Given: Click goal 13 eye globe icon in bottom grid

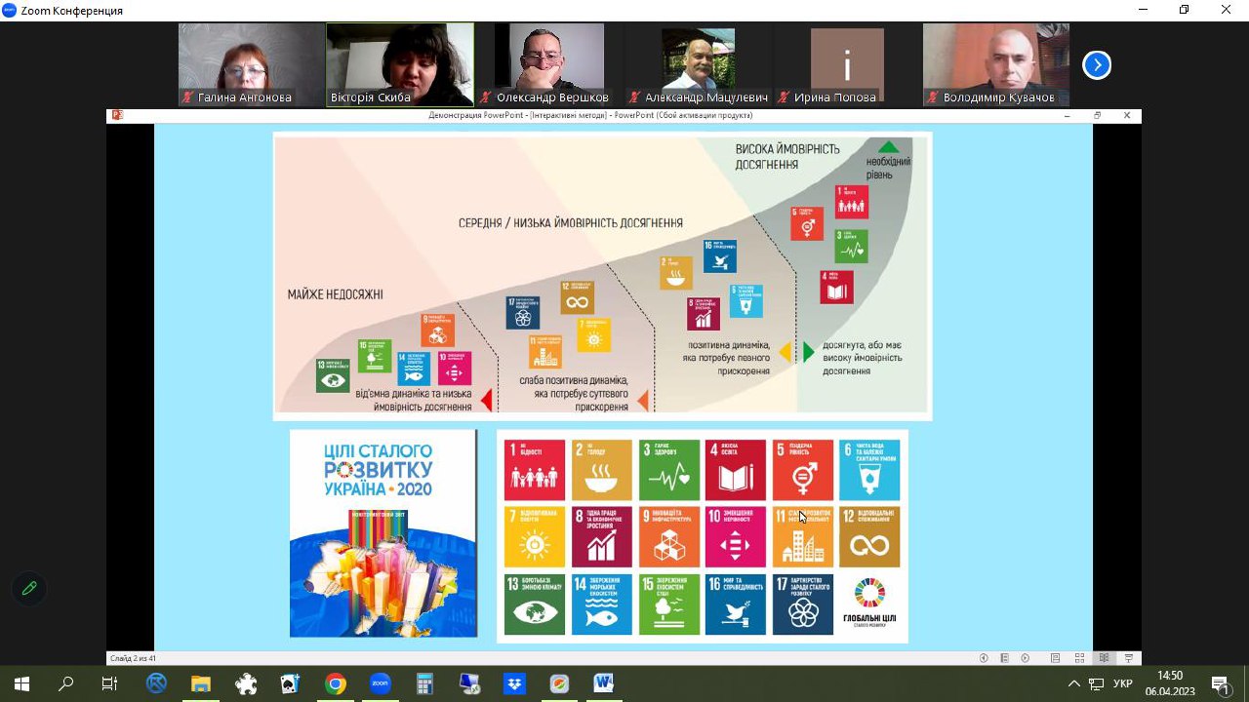Looking at the screenshot, I should (535, 604).
